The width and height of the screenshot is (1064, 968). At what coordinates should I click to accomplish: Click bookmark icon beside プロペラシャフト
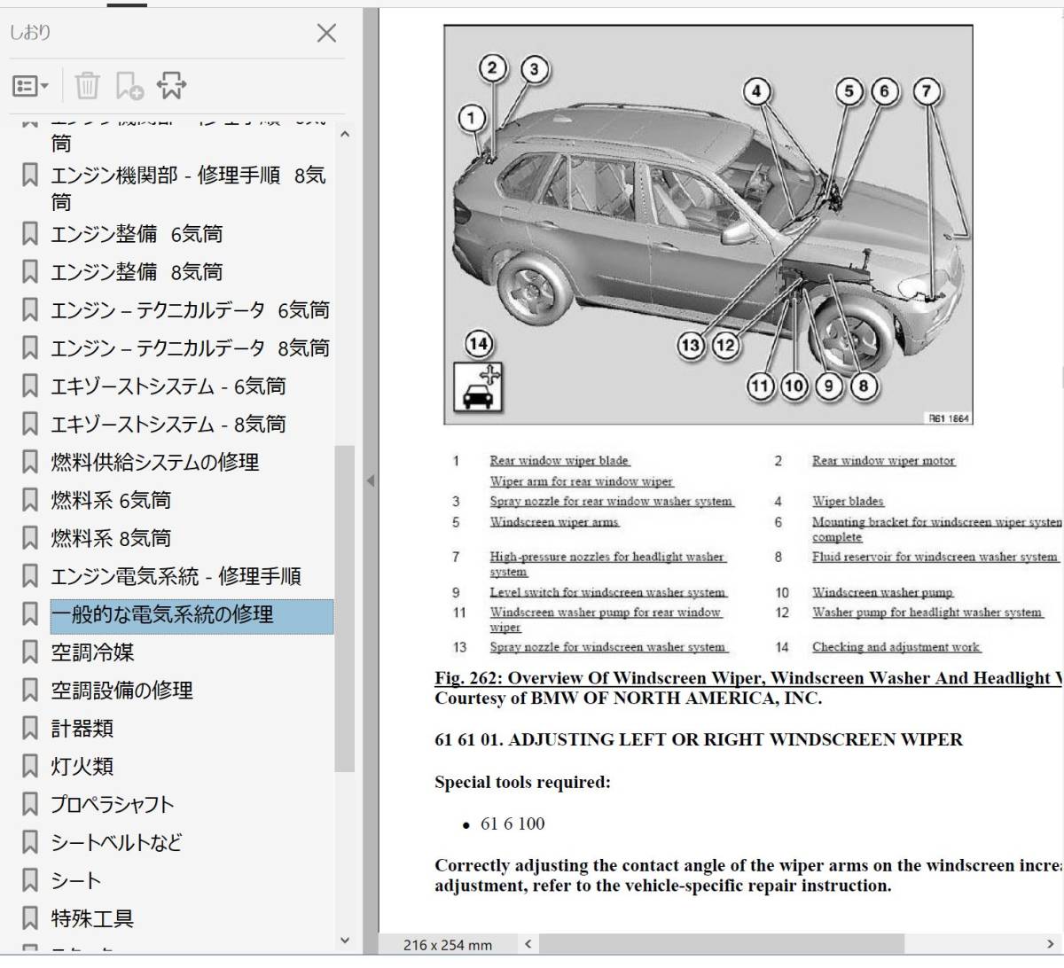click(30, 805)
